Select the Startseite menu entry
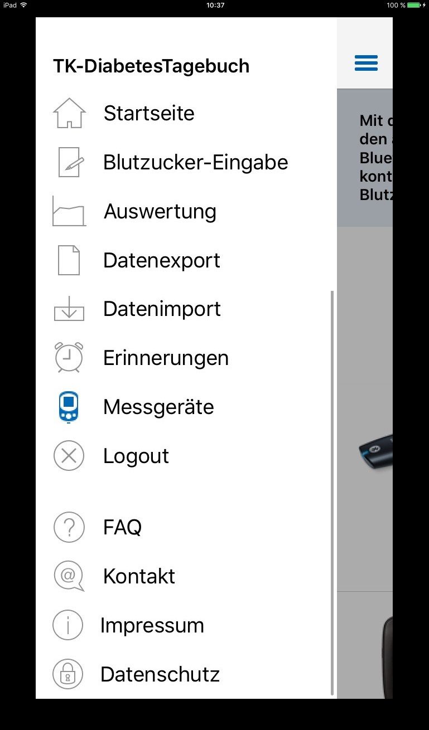This screenshot has height=730, width=429. [148, 113]
